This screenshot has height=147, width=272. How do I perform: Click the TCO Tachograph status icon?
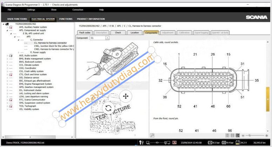11,106
